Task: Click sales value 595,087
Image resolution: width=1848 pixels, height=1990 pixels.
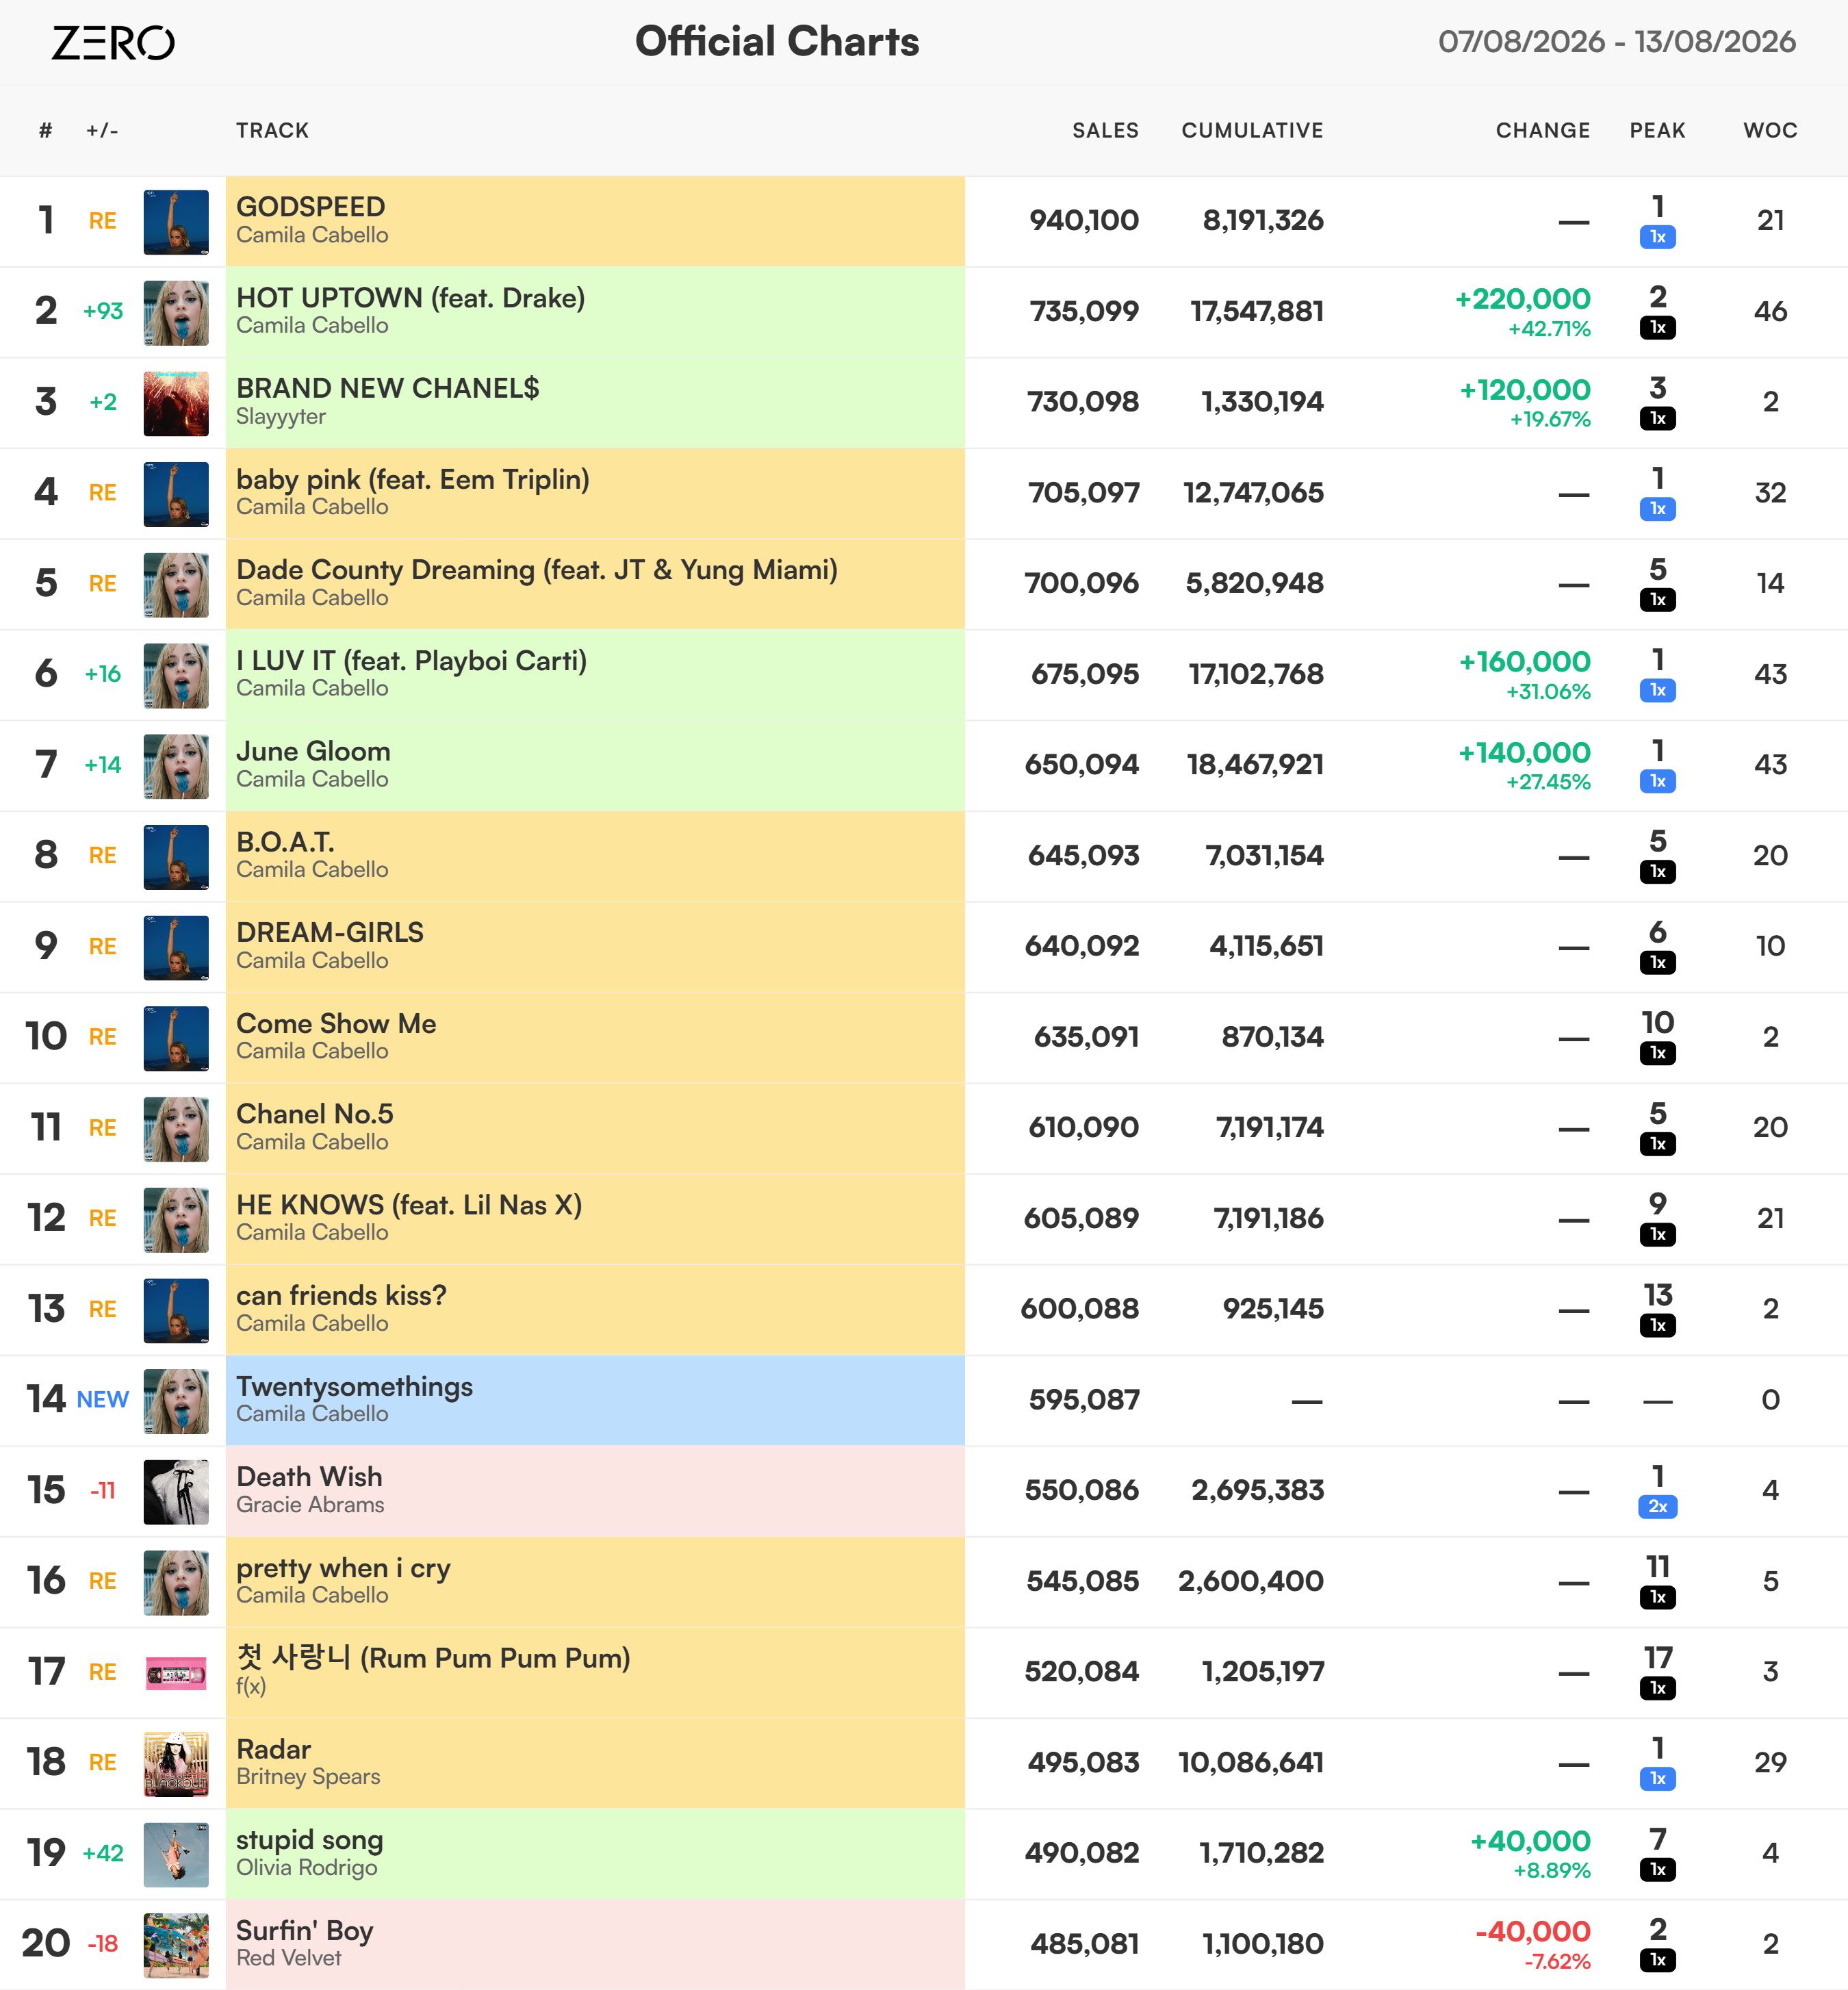Action: [1084, 1400]
